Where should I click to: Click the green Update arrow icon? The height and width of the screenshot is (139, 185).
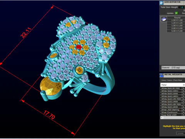tap(177, 13)
